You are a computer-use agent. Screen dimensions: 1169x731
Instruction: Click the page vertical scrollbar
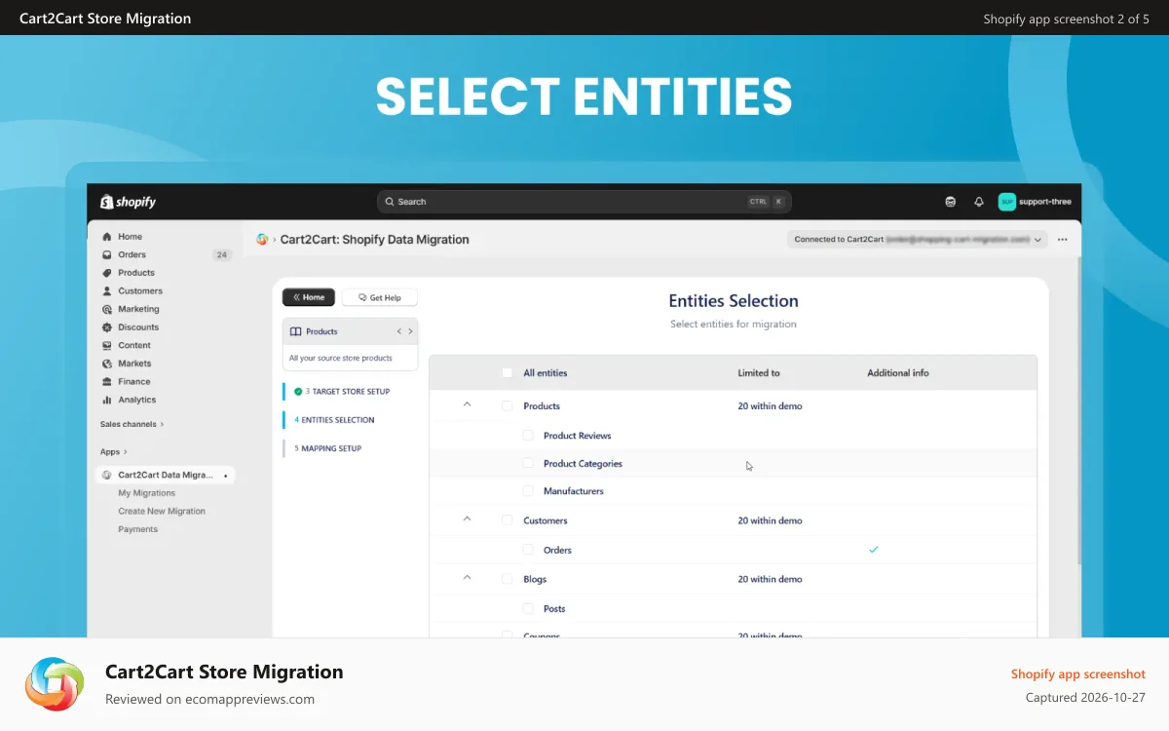click(x=1077, y=409)
